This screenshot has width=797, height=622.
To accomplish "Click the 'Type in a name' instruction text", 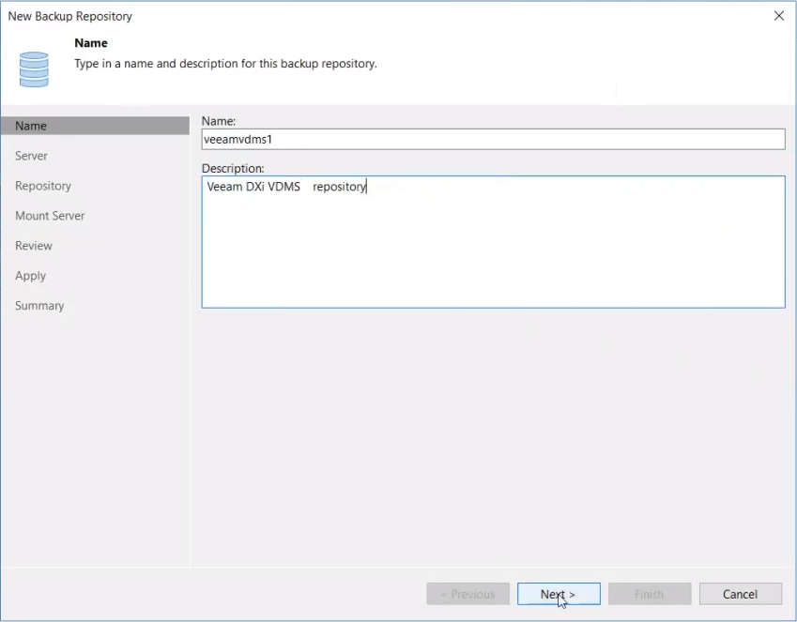I will (x=225, y=64).
